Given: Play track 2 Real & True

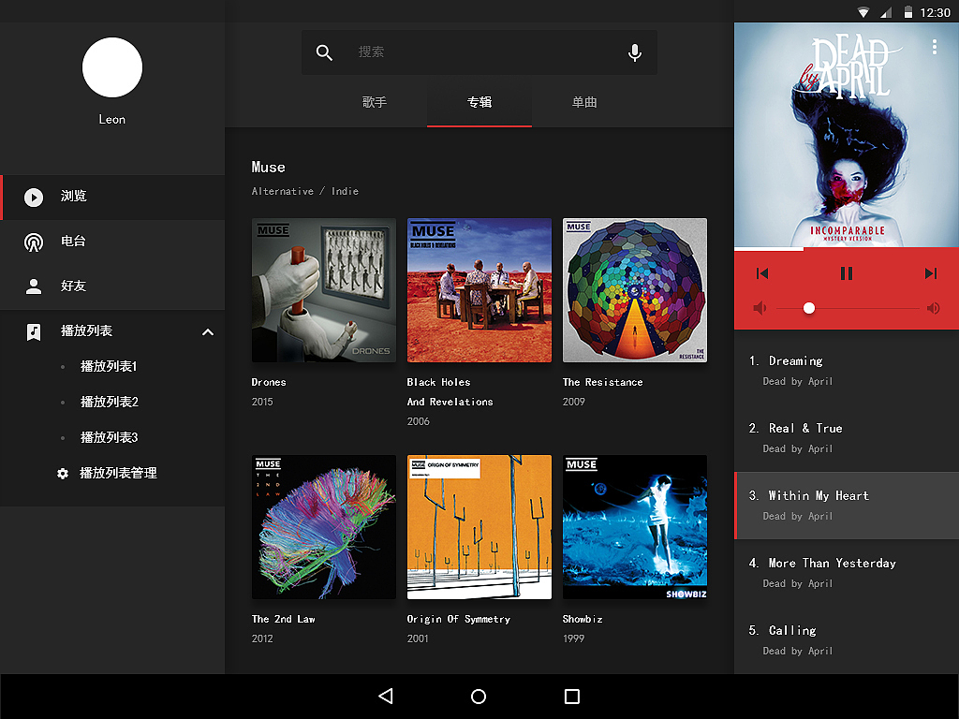Looking at the screenshot, I should 847,438.
